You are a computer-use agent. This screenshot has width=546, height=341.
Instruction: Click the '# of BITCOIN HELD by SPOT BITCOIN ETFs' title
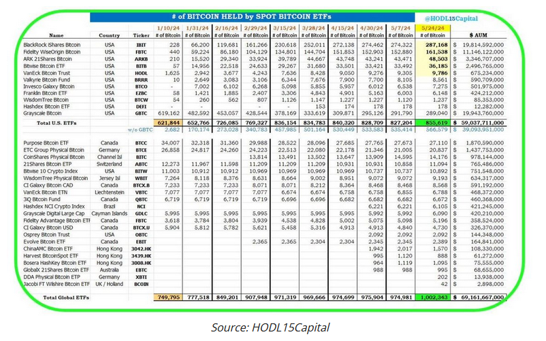[252, 17]
